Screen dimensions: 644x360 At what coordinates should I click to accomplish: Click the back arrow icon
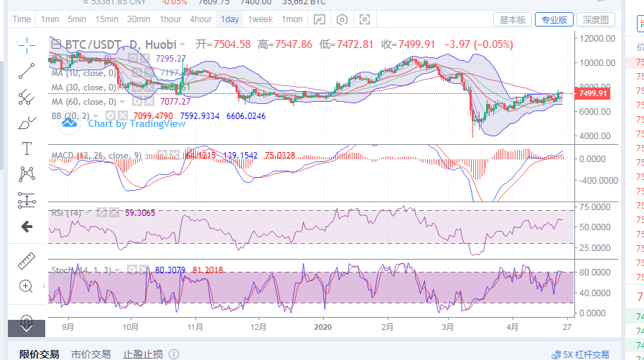tap(27, 227)
